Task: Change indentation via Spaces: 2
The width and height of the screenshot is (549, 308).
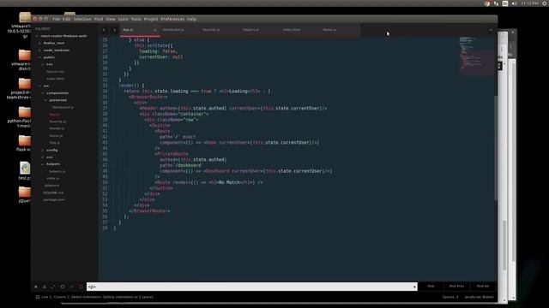Action: pyautogui.click(x=450, y=297)
